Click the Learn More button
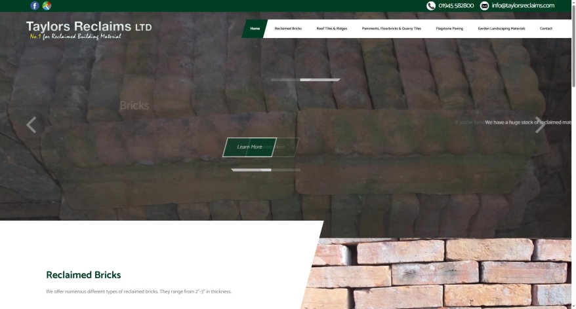 pos(250,147)
